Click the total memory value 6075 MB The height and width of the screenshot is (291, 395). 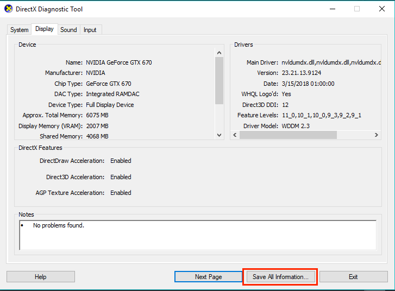pos(97,115)
